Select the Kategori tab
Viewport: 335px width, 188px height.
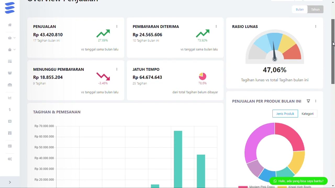pyautogui.click(x=308, y=114)
